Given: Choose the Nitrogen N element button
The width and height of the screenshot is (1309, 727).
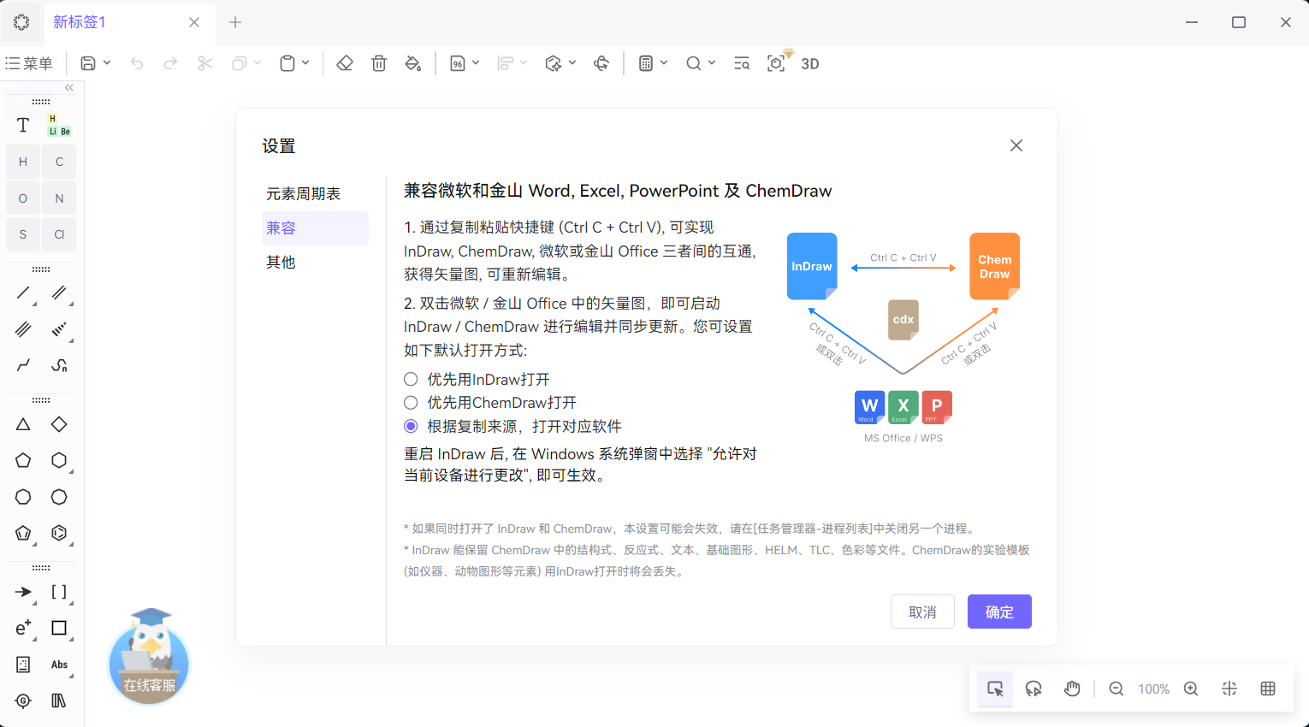Looking at the screenshot, I should tap(59, 198).
